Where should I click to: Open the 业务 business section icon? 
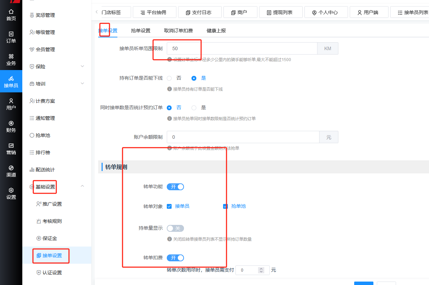[x=11, y=56]
